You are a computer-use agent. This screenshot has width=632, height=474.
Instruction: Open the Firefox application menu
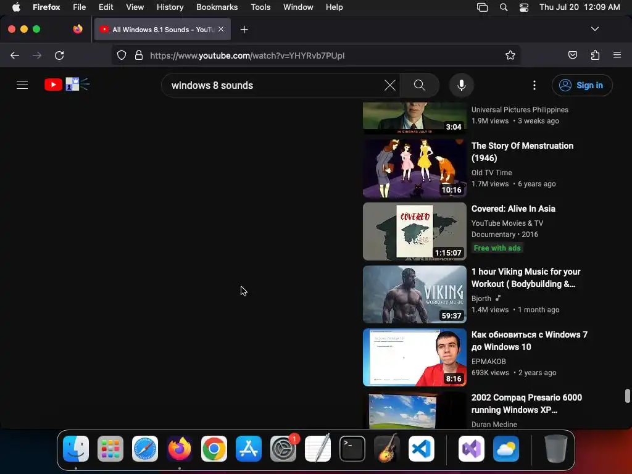tap(617, 55)
